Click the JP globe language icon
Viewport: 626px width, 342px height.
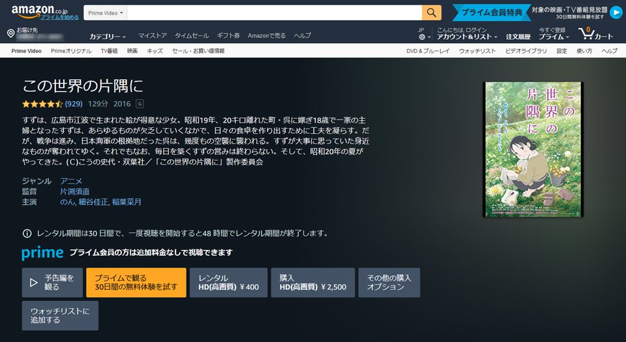421,37
